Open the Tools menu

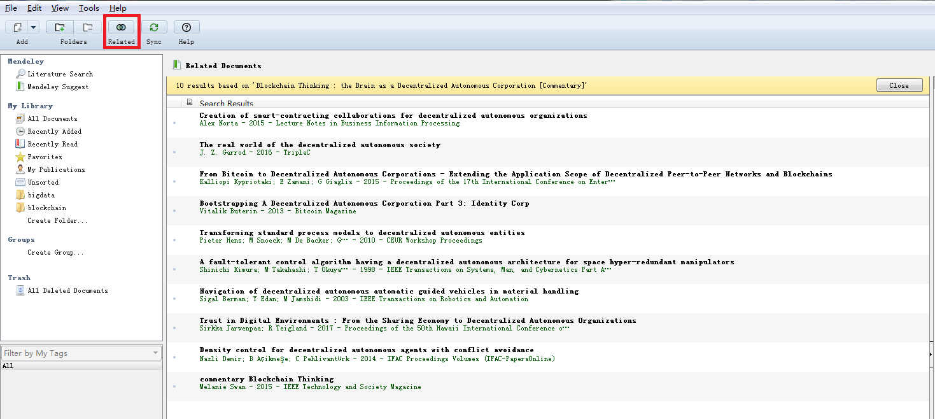point(89,8)
